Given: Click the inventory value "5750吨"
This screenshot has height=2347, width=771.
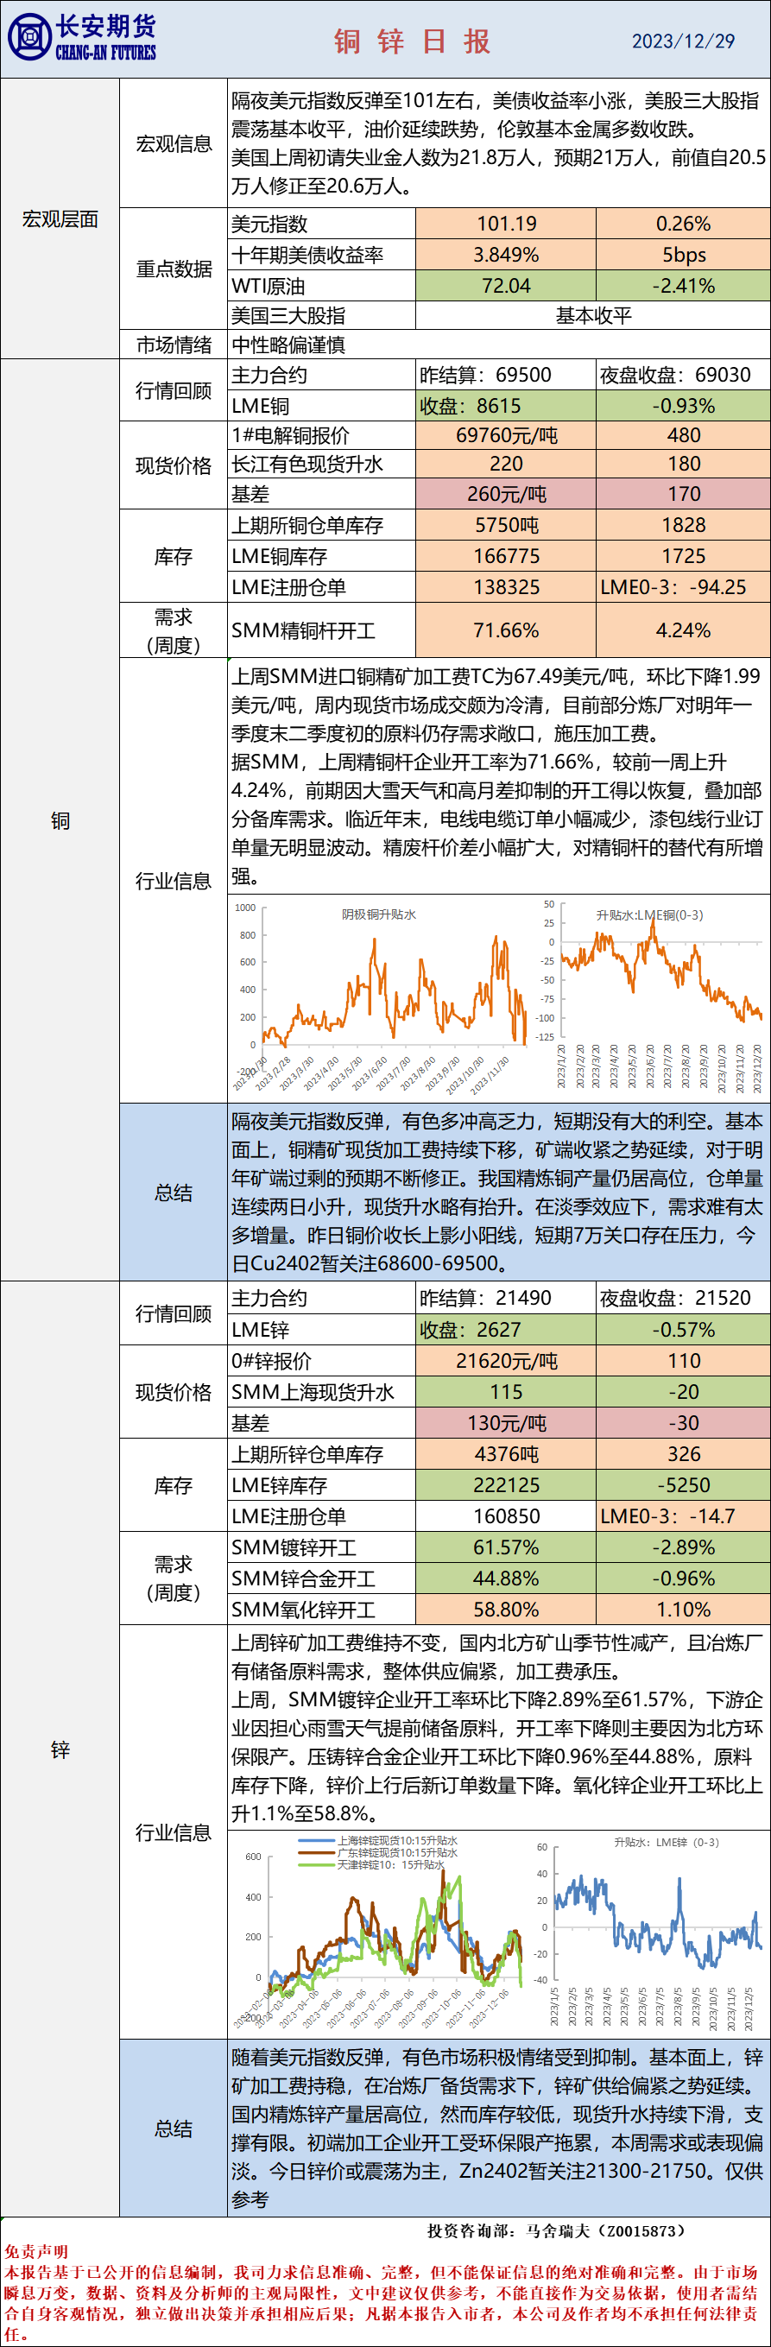Looking at the screenshot, I should click(506, 525).
